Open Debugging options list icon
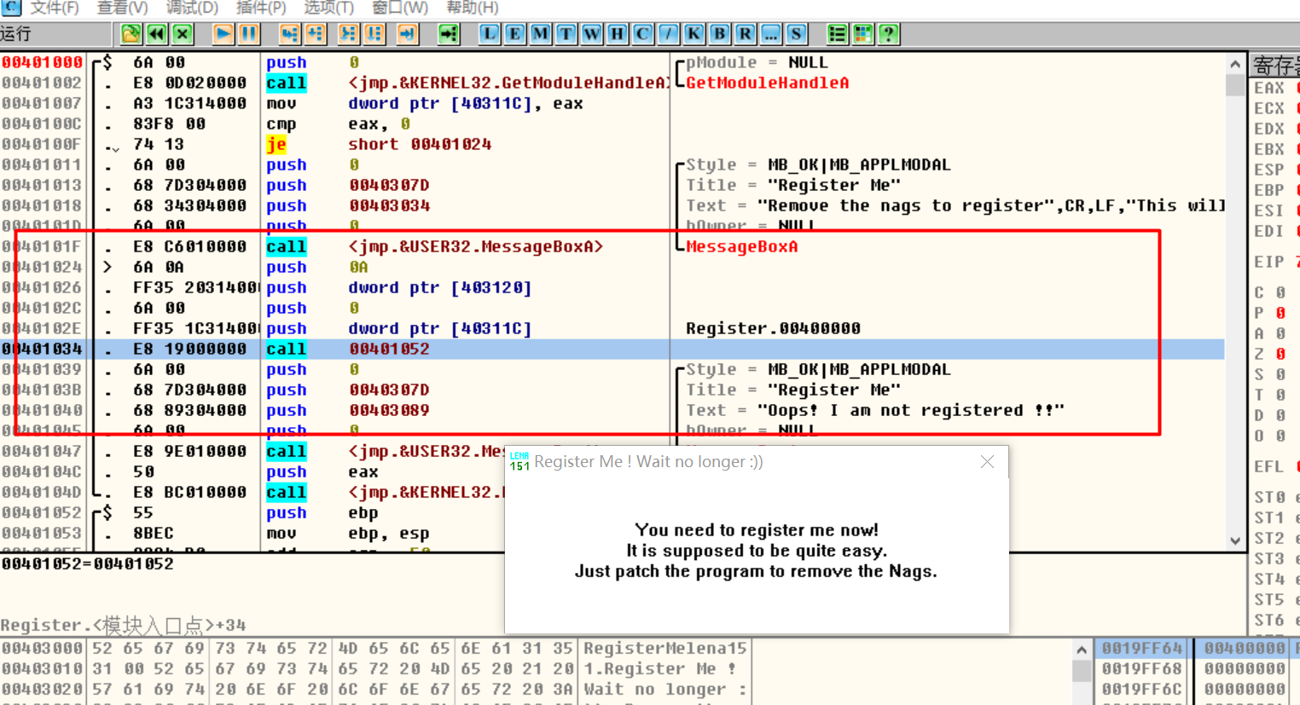The image size is (1300, 705). point(837,34)
